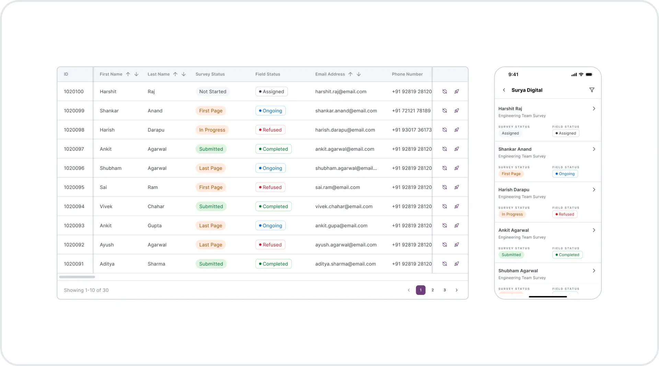Select page 2 in pagination
The image size is (659, 366).
pos(432,290)
